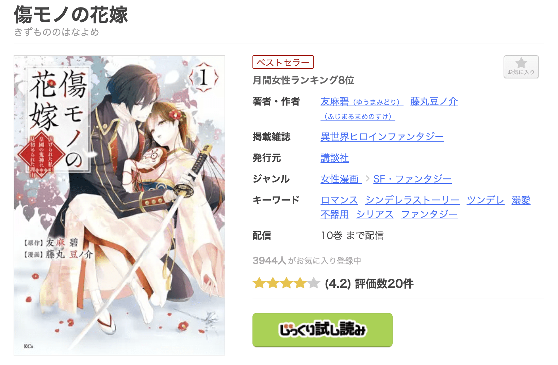Screen dimensions: 558x365
Task: Open the 溺愛 keyword link
Action: pyautogui.click(x=521, y=200)
